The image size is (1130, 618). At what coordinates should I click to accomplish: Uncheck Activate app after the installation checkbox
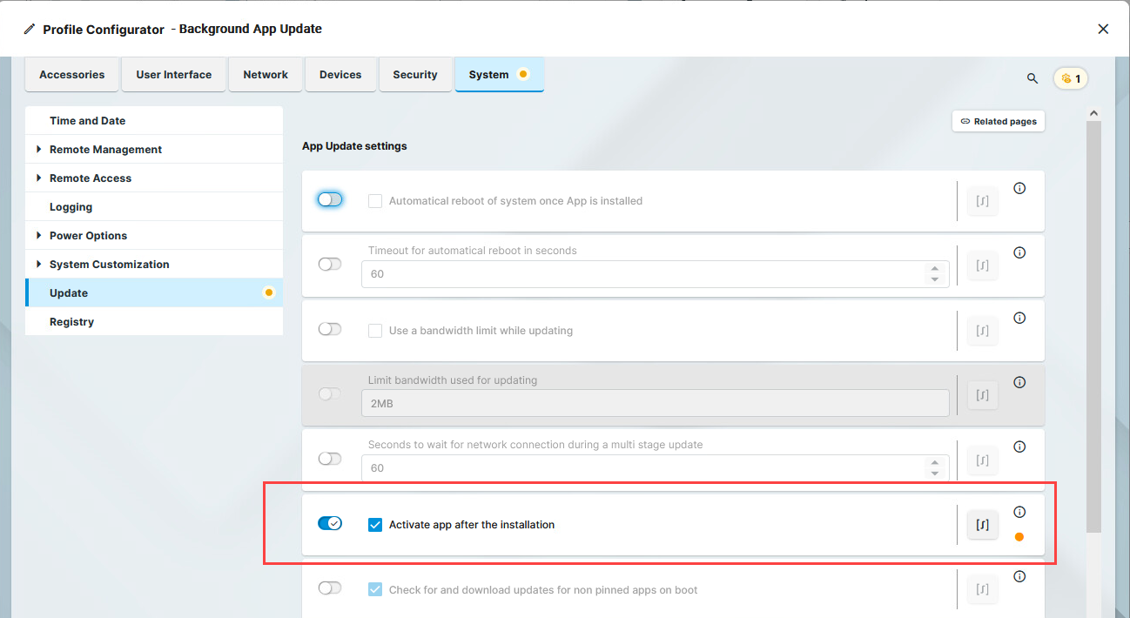point(375,525)
